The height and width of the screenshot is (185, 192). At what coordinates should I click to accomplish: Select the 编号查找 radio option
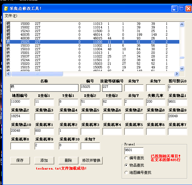pyautogui.click(x=126, y=158)
